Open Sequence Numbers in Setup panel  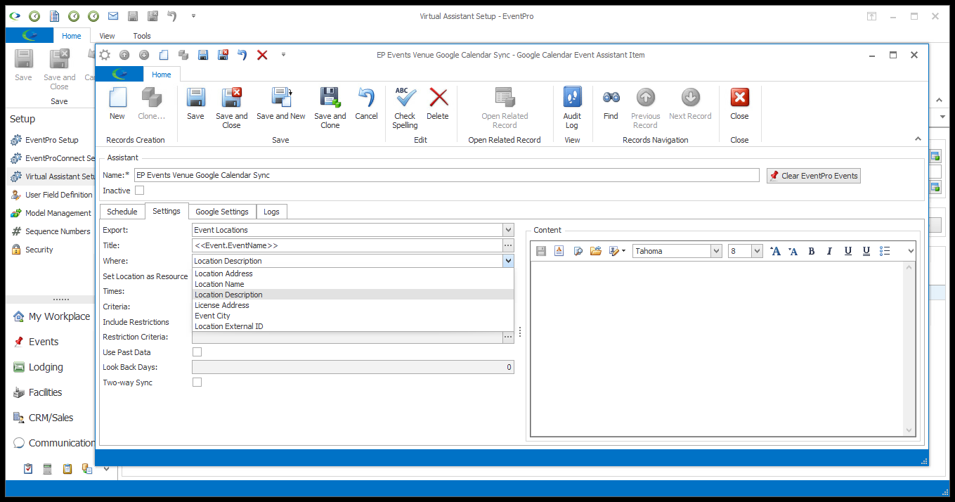pos(58,231)
